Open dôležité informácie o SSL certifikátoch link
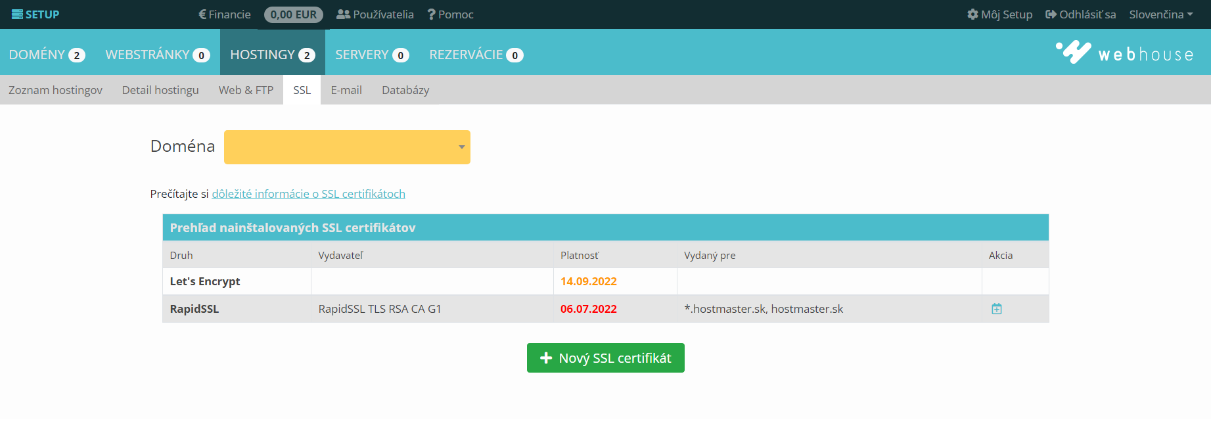1211x439 pixels. tap(308, 194)
